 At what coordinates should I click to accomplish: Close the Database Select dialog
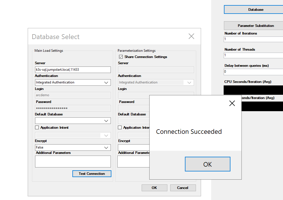tap(191, 36)
